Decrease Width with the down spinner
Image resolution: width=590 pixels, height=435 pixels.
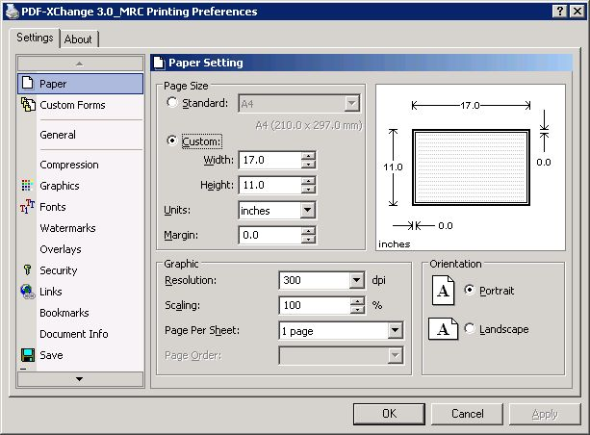308,164
